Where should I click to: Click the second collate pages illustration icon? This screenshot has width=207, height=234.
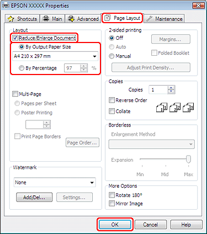[175, 108]
